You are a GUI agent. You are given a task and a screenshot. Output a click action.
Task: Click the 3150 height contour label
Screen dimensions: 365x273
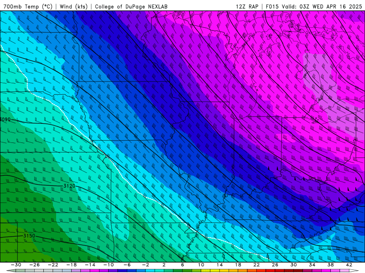29,236
